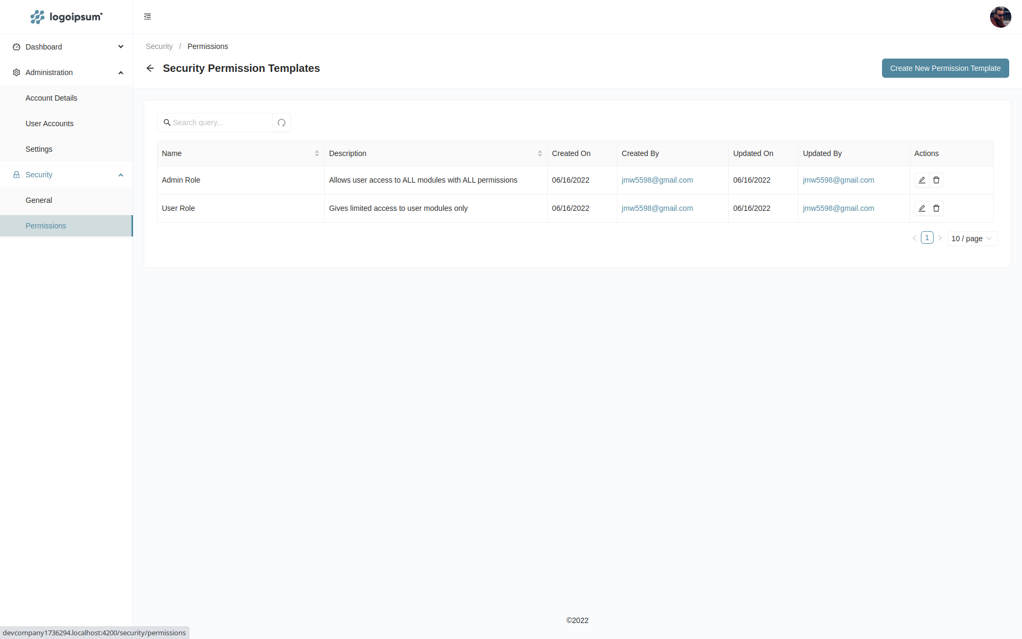Open the user avatar menu

pyautogui.click(x=1000, y=17)
